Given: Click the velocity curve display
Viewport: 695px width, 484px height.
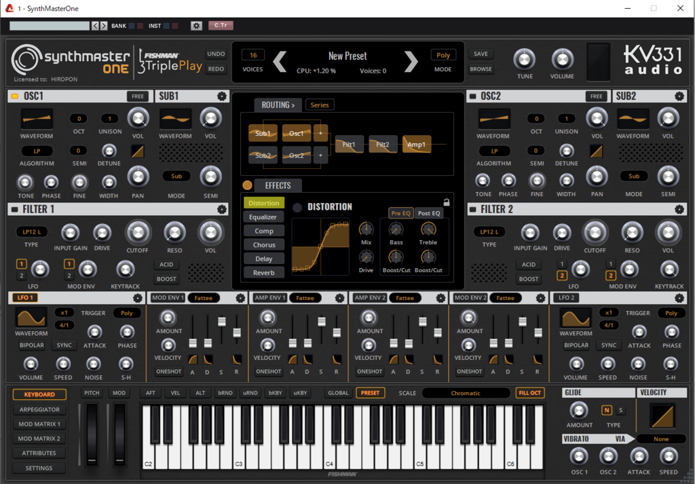Looking at the screenshot, I should [662, 415].
